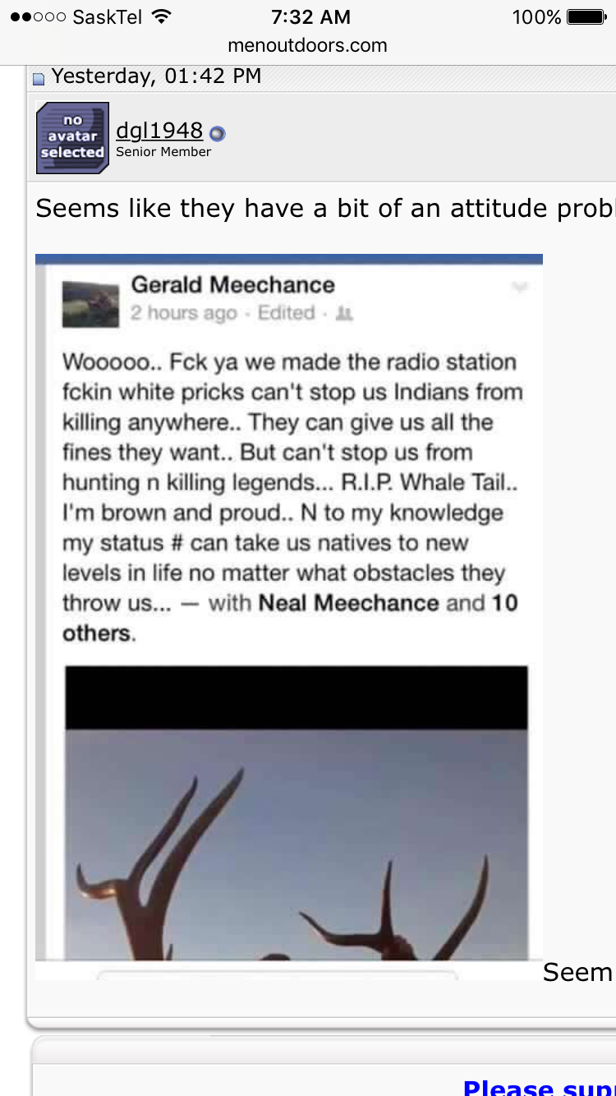Screen dimensions: 616x1096
Task: Tap the 'Please sup' blue link text
Action: tap(539, 1087)
